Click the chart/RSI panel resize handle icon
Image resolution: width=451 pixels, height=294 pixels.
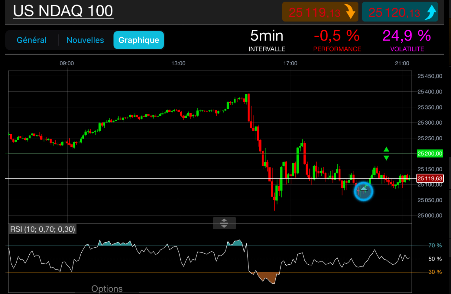224,223
